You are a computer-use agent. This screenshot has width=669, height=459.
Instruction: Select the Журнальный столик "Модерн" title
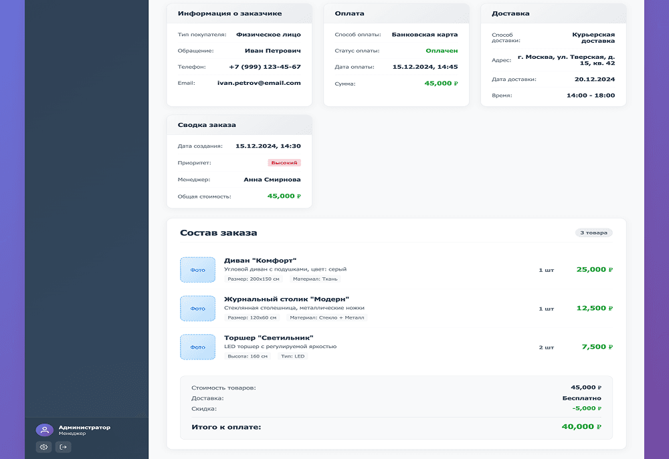click(x=286, y=299)
